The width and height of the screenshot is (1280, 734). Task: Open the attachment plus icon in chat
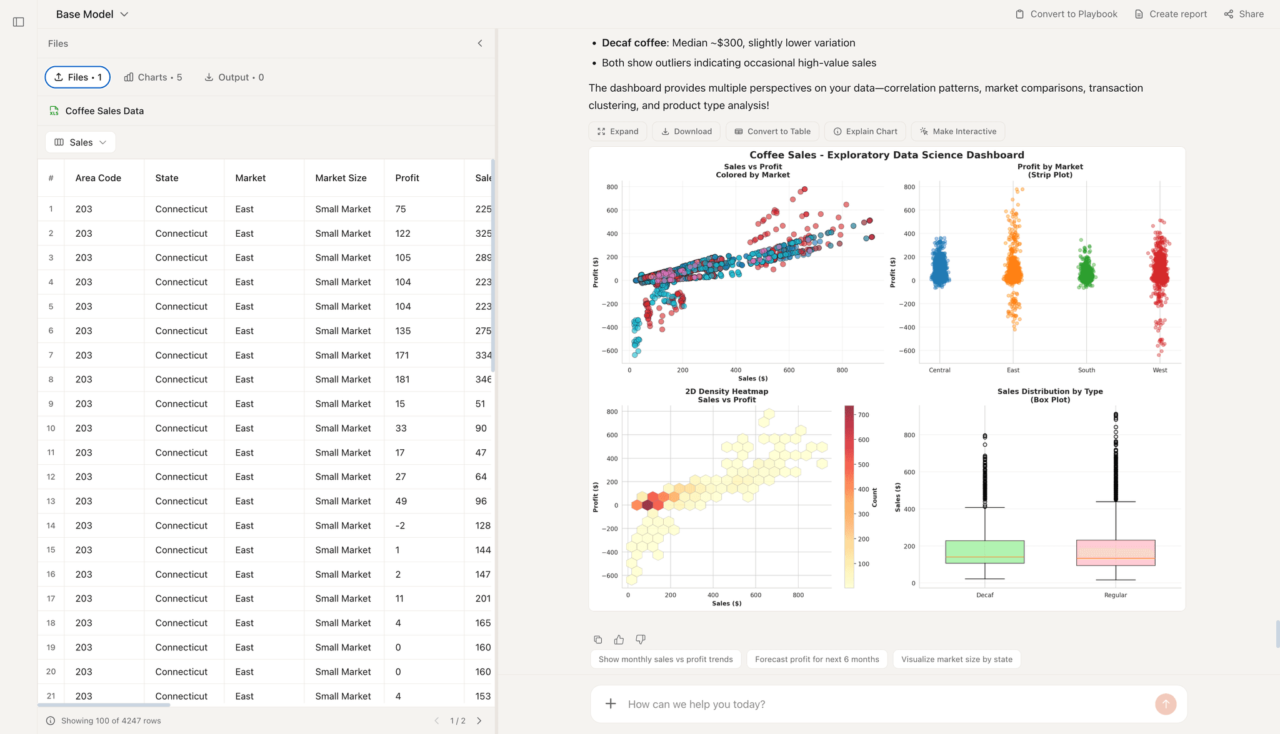[x=610, y=704]
